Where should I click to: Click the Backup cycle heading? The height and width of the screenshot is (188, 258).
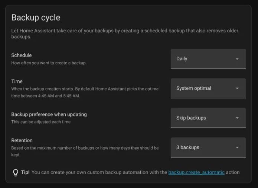tap(36, 17)
